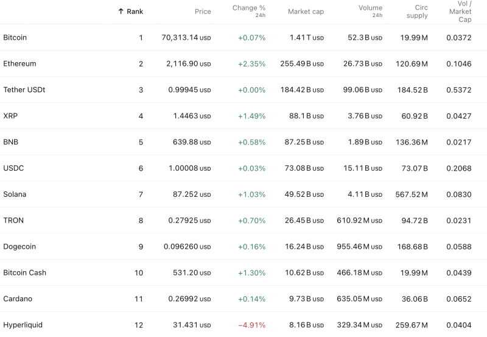Click BNB's 0.0217 Vol/Market Cap ratio
Image resolution: width=487 pixels, height=337 pixels.
pos(459,142)
